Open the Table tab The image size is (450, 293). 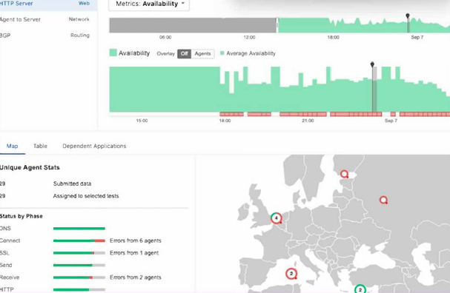click(x=40, y=146)
